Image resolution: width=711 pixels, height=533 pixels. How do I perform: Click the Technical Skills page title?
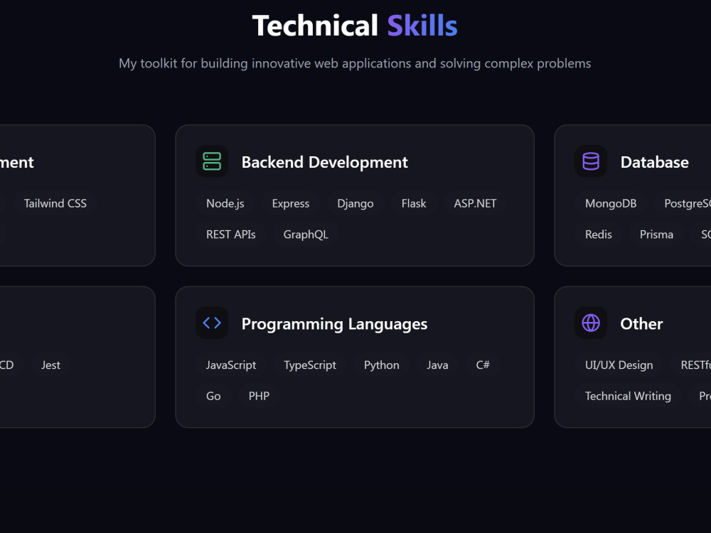tap(355, 26)
